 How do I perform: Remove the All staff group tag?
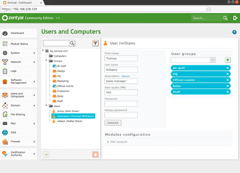tap(227, 68)
